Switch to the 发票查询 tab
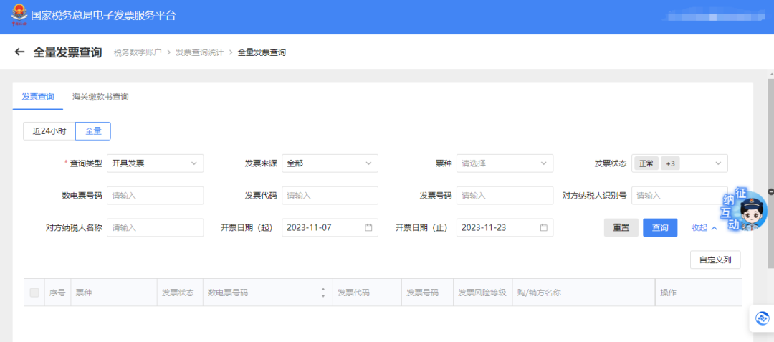The width and height of the screenshot is (774, 342). point(37,97)
